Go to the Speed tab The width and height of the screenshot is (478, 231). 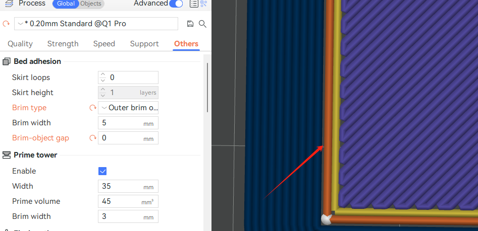click(x=104, y=44)
